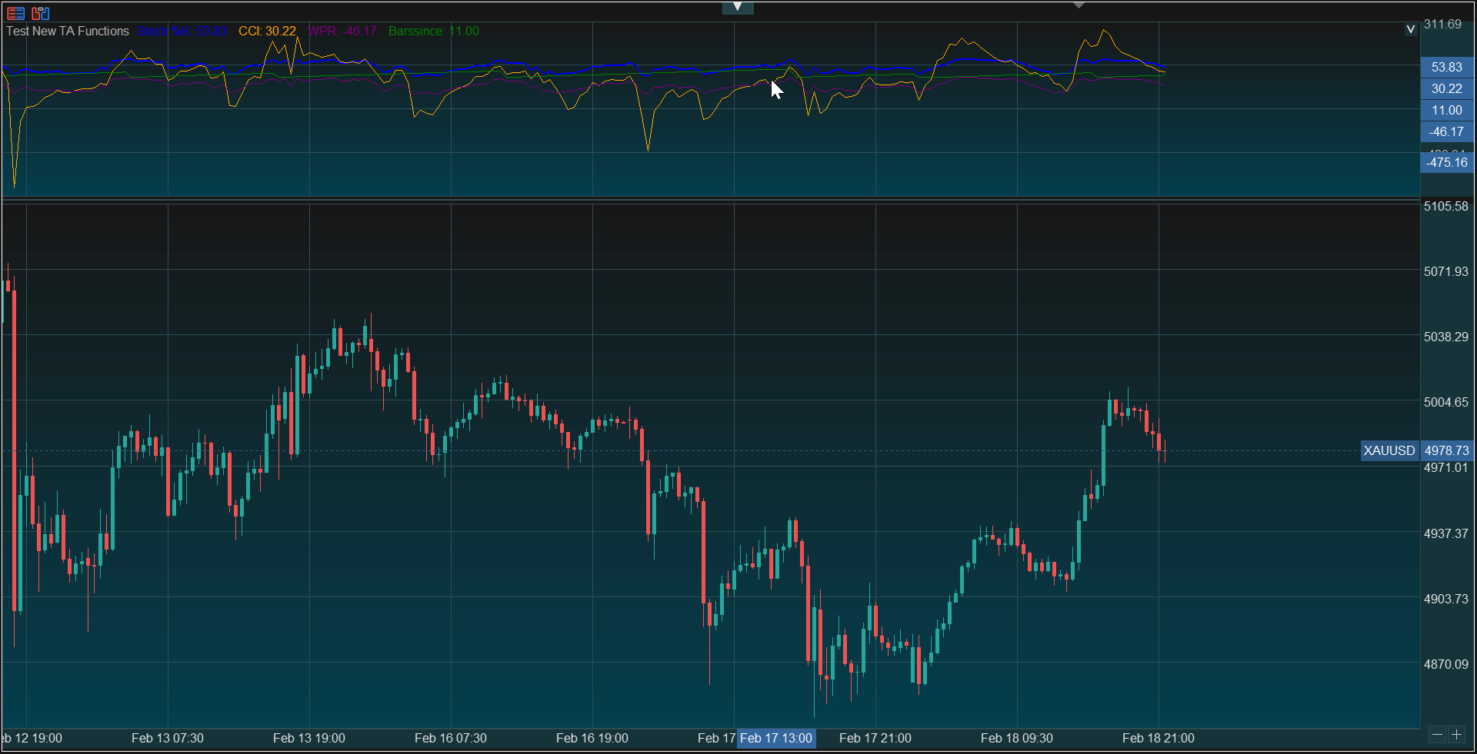Viewport: 1477px width, 754px height.
Task: Click the orange CCI value label
Action: 267,31
